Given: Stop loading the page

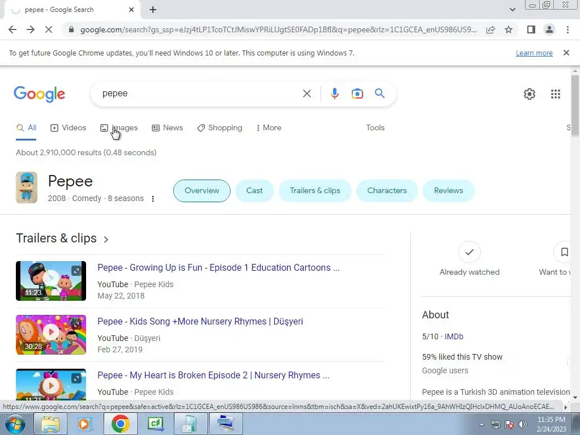Looking at the screenshot, I should [x=49, y=29].
